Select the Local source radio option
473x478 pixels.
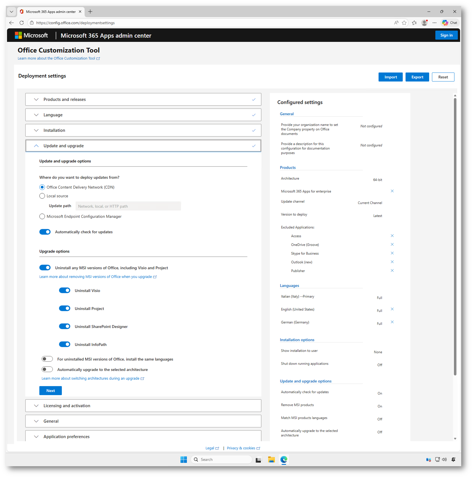(42, 196)
